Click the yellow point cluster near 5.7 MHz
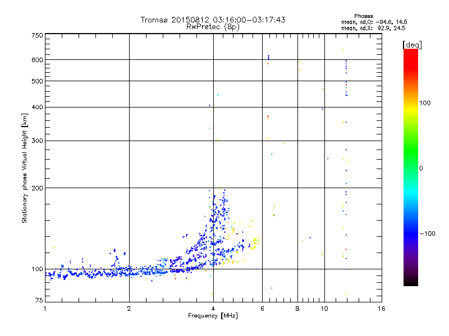The width and height of the screenshot is (449, 336). 255,243
